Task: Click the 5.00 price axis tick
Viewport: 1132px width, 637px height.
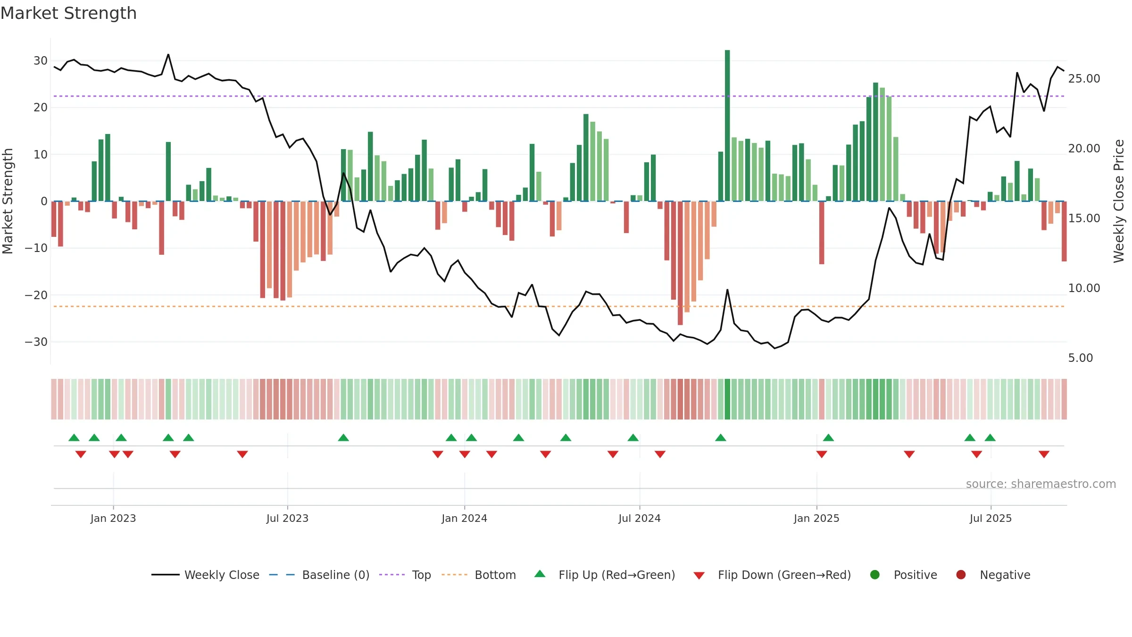Action: pos(1081,358)
